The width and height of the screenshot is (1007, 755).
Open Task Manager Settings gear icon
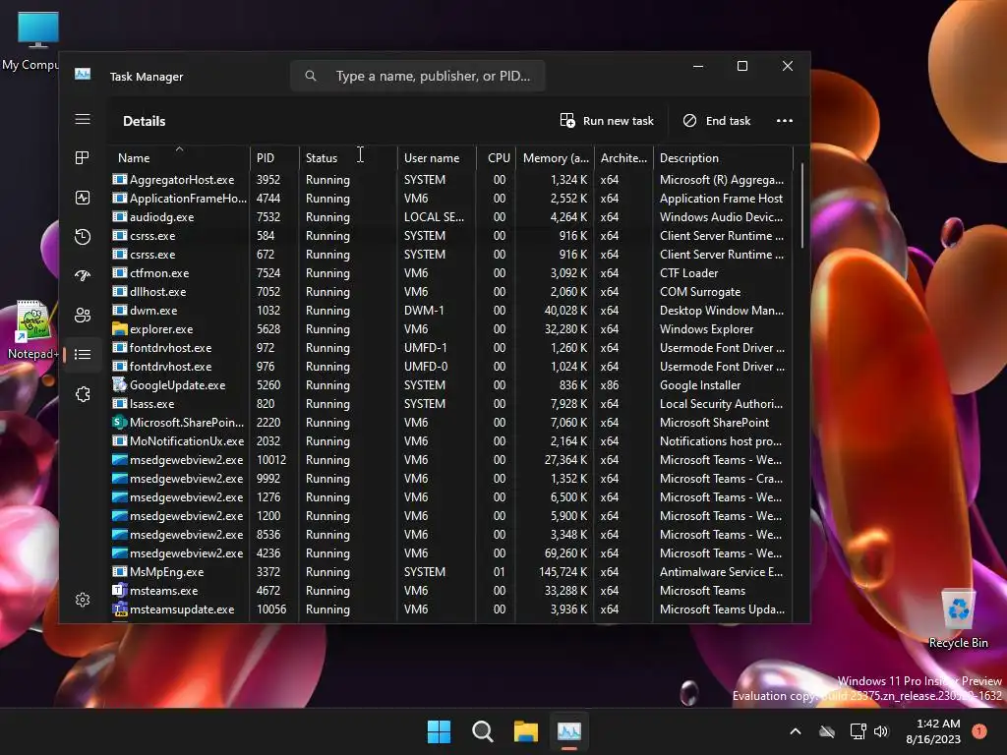[x=83, y=600]
